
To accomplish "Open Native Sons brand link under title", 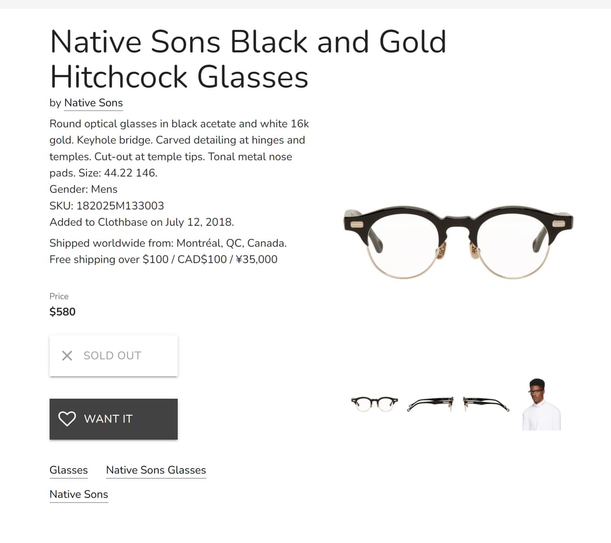I will pyautogui.click(x=93, y=103).
